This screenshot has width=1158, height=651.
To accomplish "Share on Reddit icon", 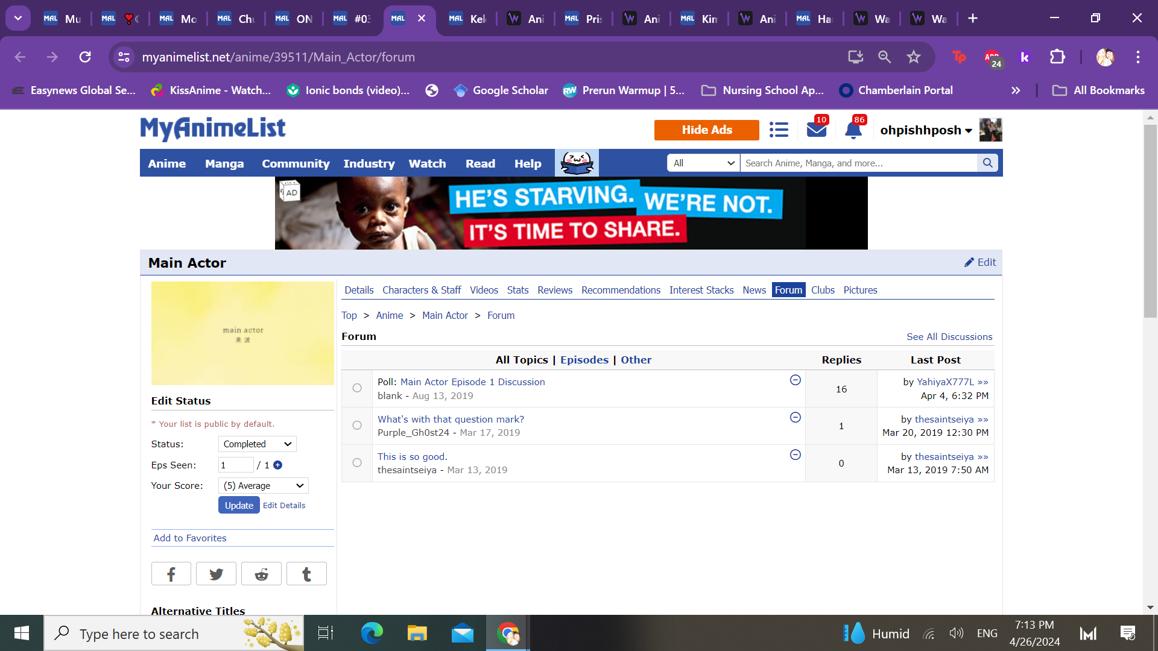I will click(261, 574).
